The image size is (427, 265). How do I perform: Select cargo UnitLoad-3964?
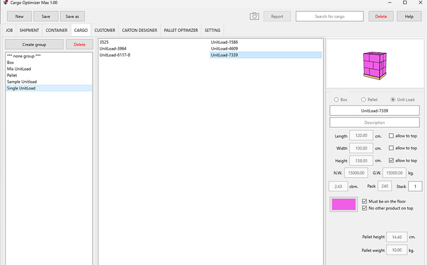tap(154, 48)
